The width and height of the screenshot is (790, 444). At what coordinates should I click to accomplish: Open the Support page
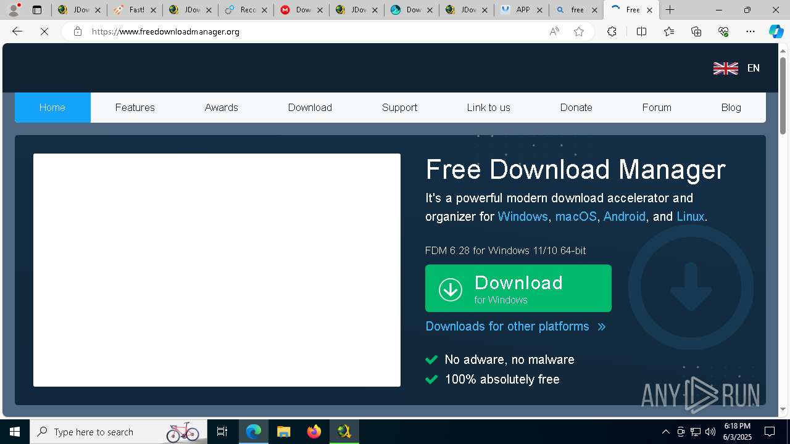[x=399, y=107]
